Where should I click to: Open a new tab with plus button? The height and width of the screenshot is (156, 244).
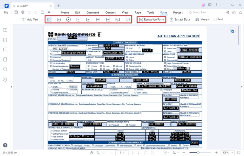coord(59,6)
